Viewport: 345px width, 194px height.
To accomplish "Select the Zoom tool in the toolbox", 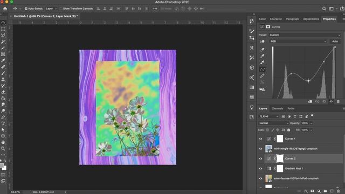I will click(3, 149).
